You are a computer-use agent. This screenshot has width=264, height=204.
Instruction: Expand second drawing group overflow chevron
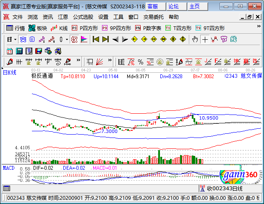pyautogui.click(x=110, y=60)
